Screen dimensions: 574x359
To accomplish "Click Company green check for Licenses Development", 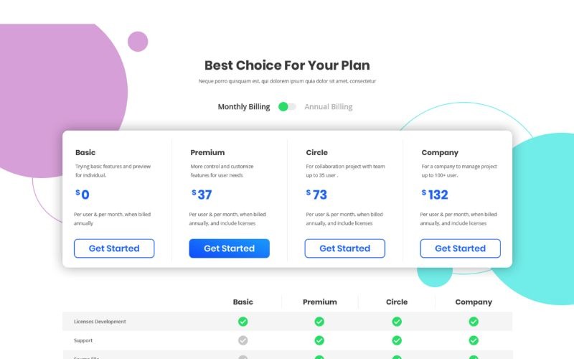I will (474, 322).
